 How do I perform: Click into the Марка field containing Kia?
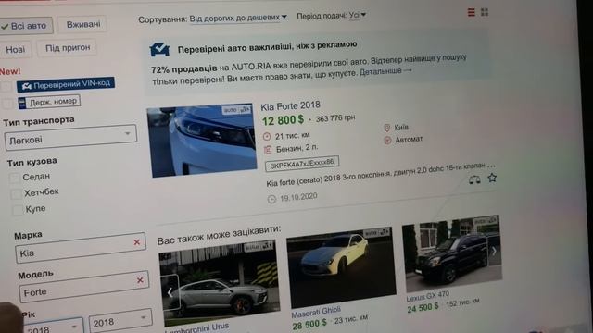pos(81,248)
